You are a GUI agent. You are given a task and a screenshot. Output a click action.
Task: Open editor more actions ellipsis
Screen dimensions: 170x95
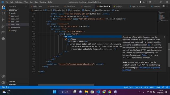[167, 6]
